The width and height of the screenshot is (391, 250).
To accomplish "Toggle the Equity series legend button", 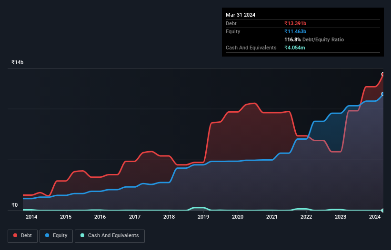I will click(56, 236).
